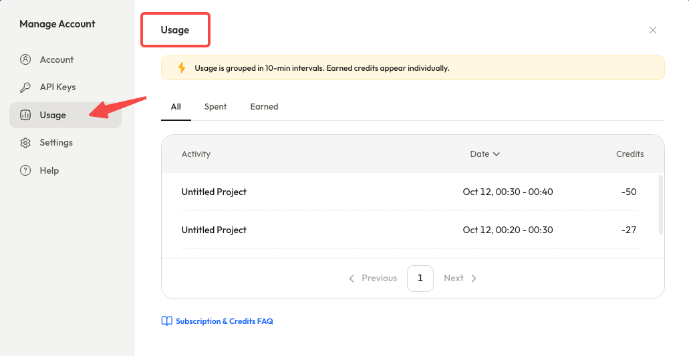This screenshot has width=689, height=356.
Task: Click the -50 credits value
Action: (x=629, y=192)
